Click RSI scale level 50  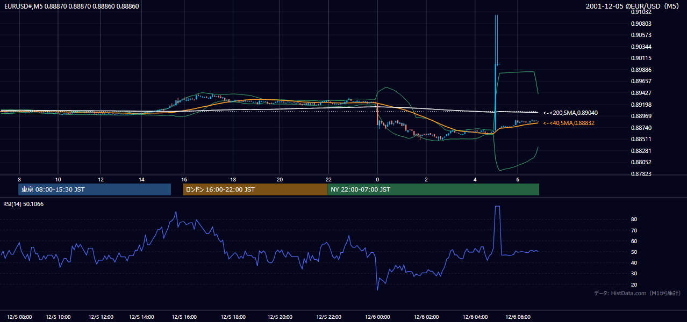click(634, 252)
